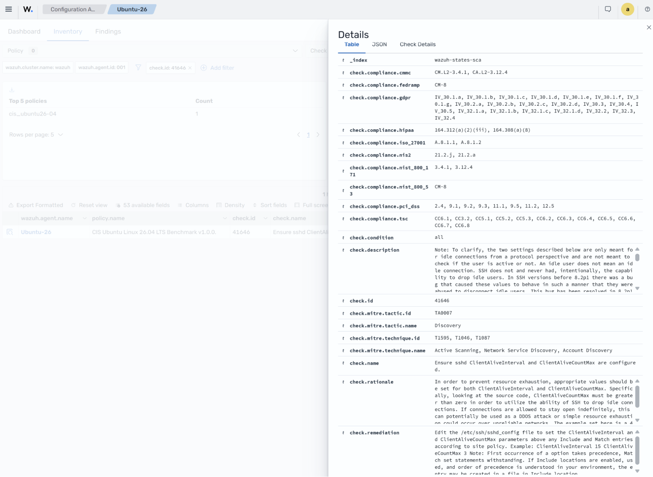
Task: Open the hamburger navigation menu
Action: pyautogui.click(x=8, y=9)
